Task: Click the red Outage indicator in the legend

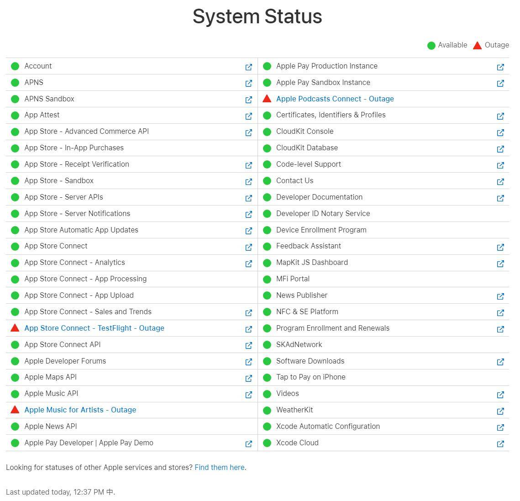Action: coord(477,45)
